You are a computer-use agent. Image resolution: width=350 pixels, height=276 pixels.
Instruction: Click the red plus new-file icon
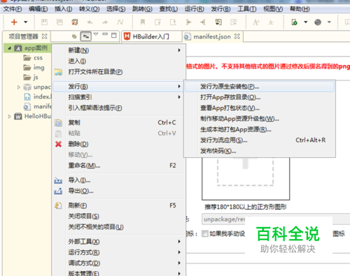14,22
